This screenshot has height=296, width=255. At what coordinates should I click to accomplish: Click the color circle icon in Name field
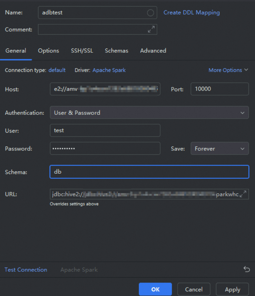(151, 13)
